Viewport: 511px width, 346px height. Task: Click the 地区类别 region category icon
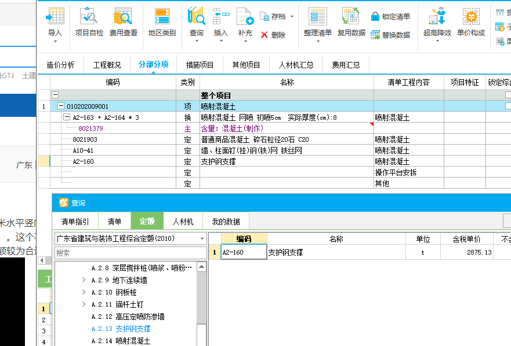coord(162,22)
